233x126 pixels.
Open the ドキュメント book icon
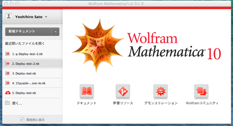pos(87,91)
